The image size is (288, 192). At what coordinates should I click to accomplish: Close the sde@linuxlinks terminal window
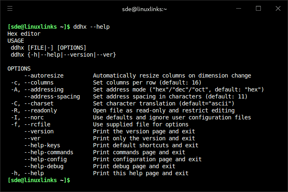pyautogui.click(x=278, y=8)
